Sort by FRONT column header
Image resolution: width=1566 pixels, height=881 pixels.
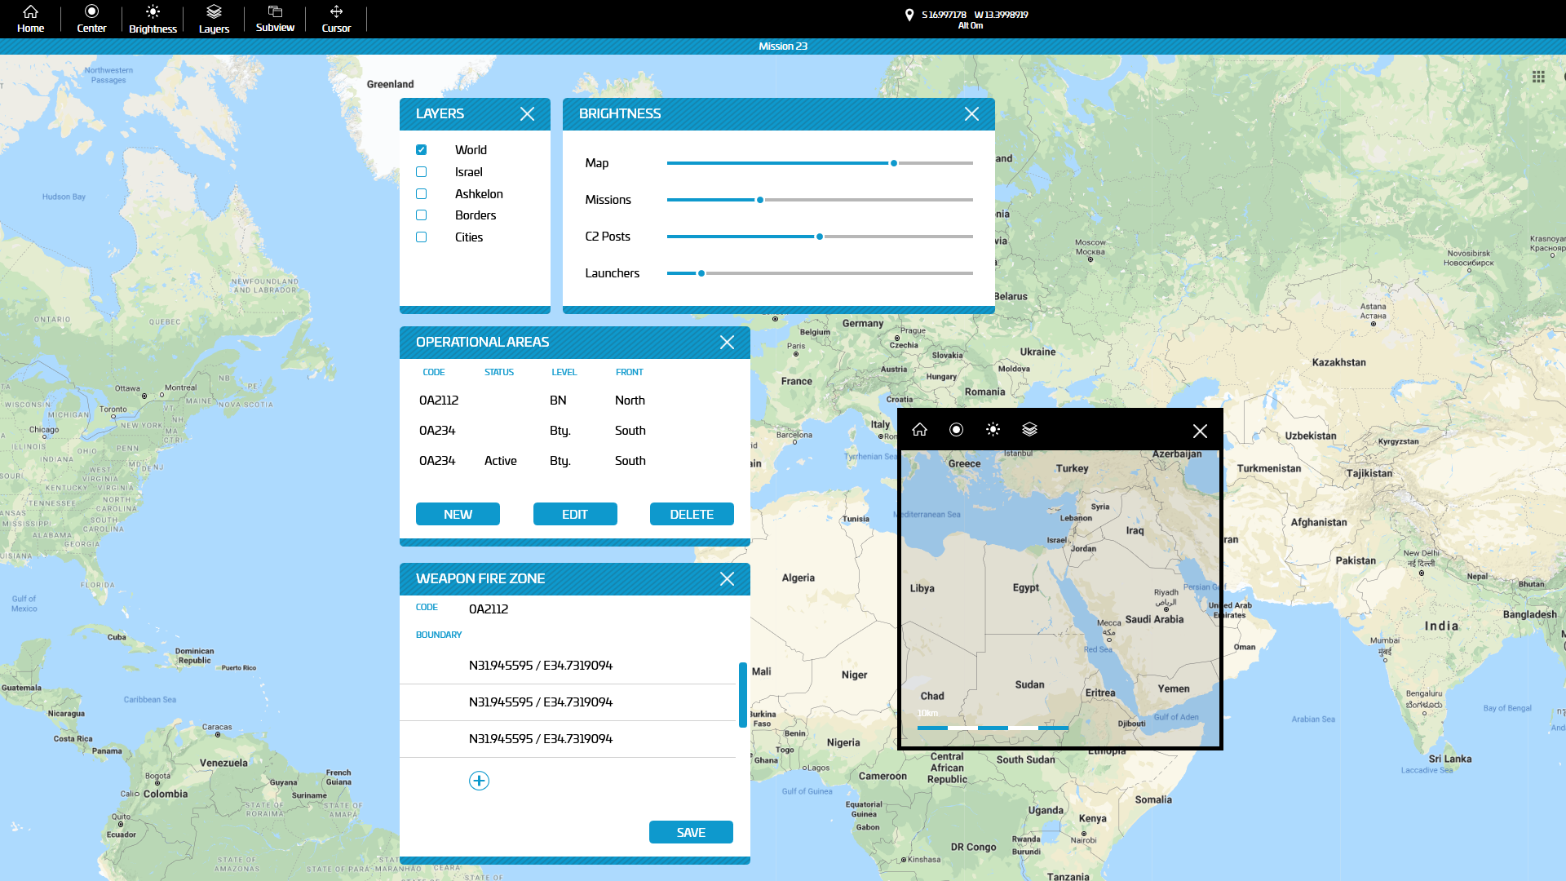[x=630, y=372]
